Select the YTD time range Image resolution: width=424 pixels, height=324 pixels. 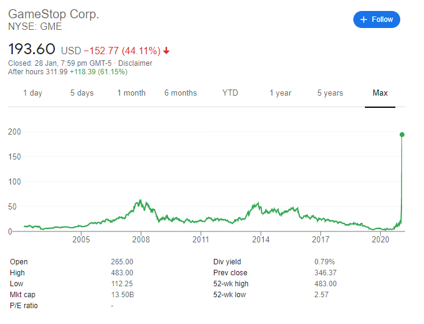tap(230, 93)
